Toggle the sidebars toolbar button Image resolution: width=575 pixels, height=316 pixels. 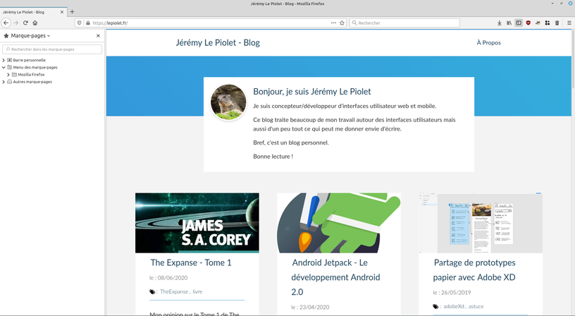click(519, 23)
